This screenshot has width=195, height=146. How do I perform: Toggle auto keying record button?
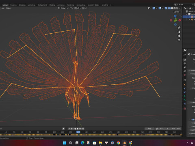[x=63, y=129]
